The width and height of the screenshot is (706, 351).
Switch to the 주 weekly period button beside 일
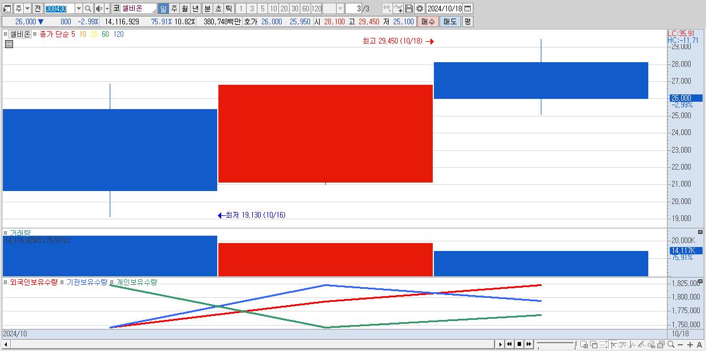174,8
